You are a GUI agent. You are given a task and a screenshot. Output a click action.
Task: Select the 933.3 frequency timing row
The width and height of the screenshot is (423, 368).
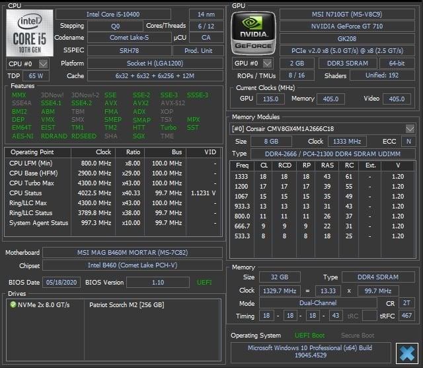tap(323, 207)
